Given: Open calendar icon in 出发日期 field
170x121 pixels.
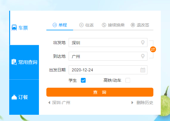Looking at the screenshot, I should click(143, 70).
